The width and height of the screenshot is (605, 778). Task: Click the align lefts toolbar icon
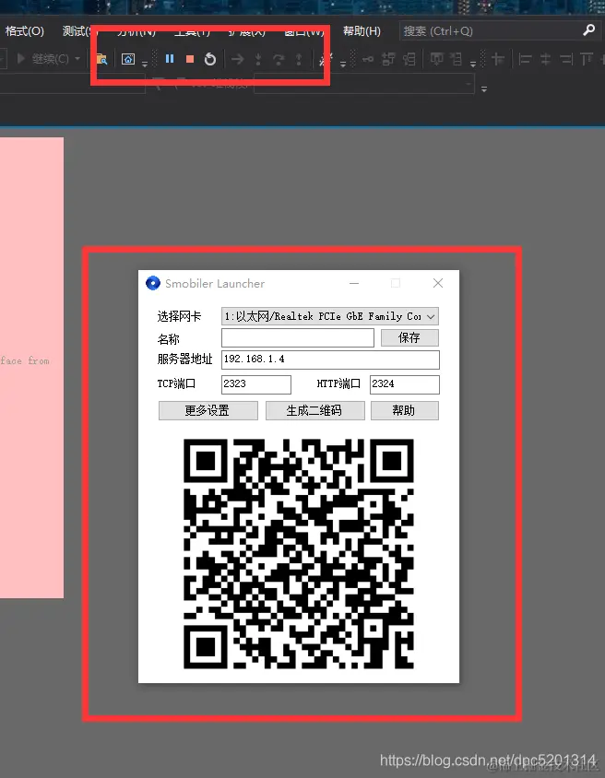point(525,60)
